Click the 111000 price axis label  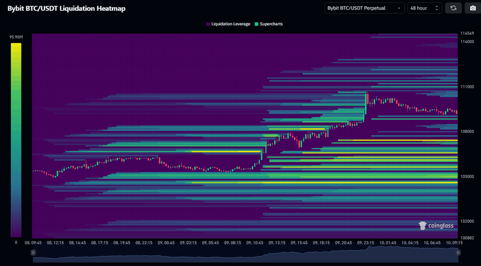467,87
